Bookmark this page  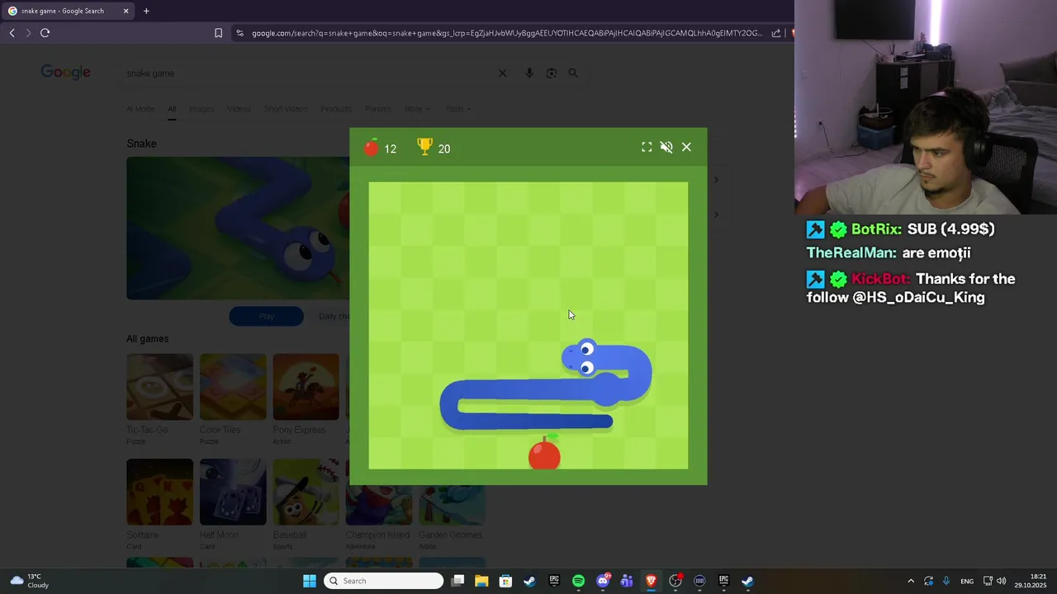[x=218, y=33]
